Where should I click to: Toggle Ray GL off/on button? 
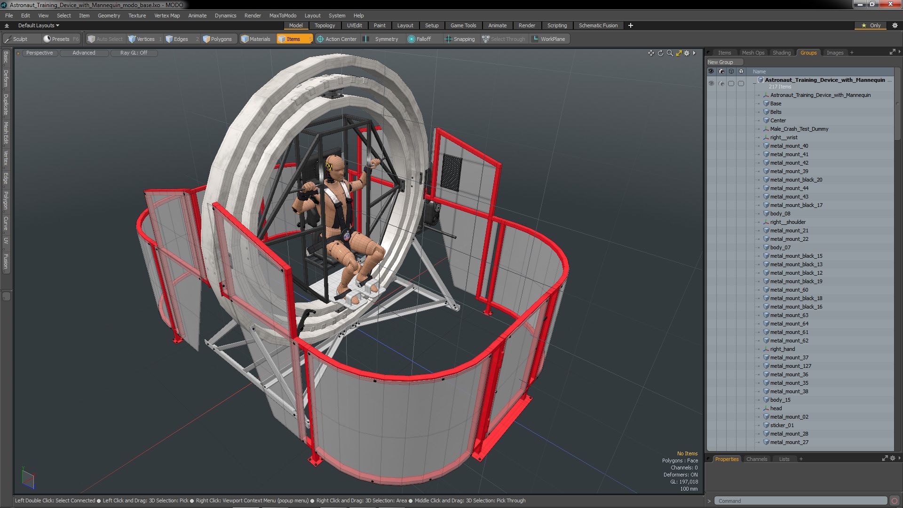pos(134,53)
